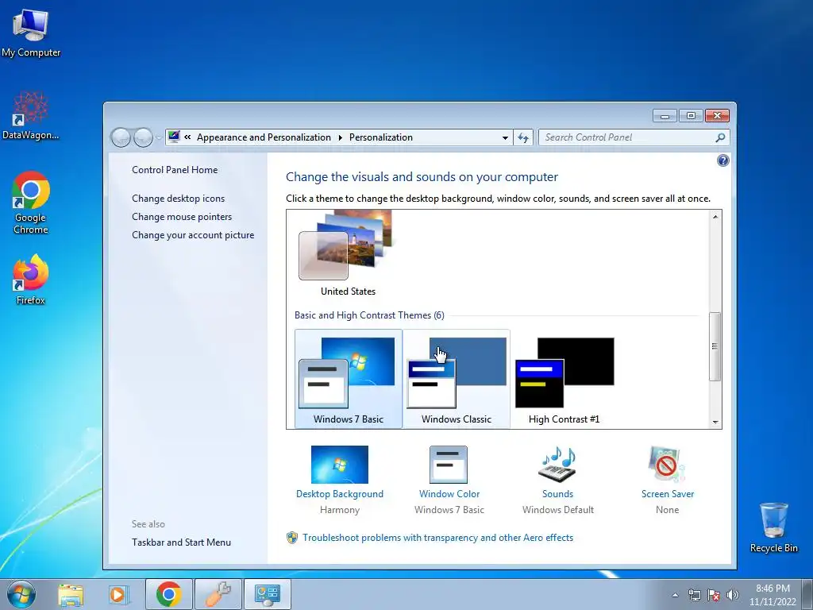This screenshot has width=813, height=610.
Task: Click the control panel icon in address bar
Action: coord(174,137)
